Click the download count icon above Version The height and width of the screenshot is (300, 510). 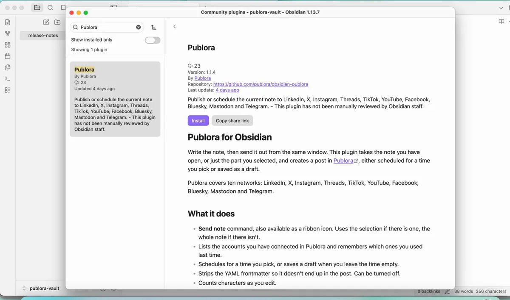tap(190, 66)
